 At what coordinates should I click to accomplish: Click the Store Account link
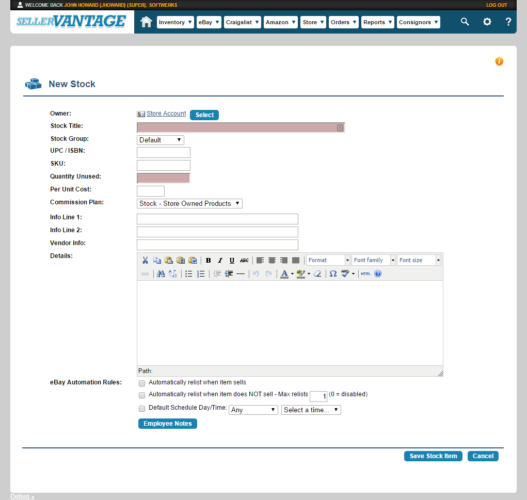[166, 114]
